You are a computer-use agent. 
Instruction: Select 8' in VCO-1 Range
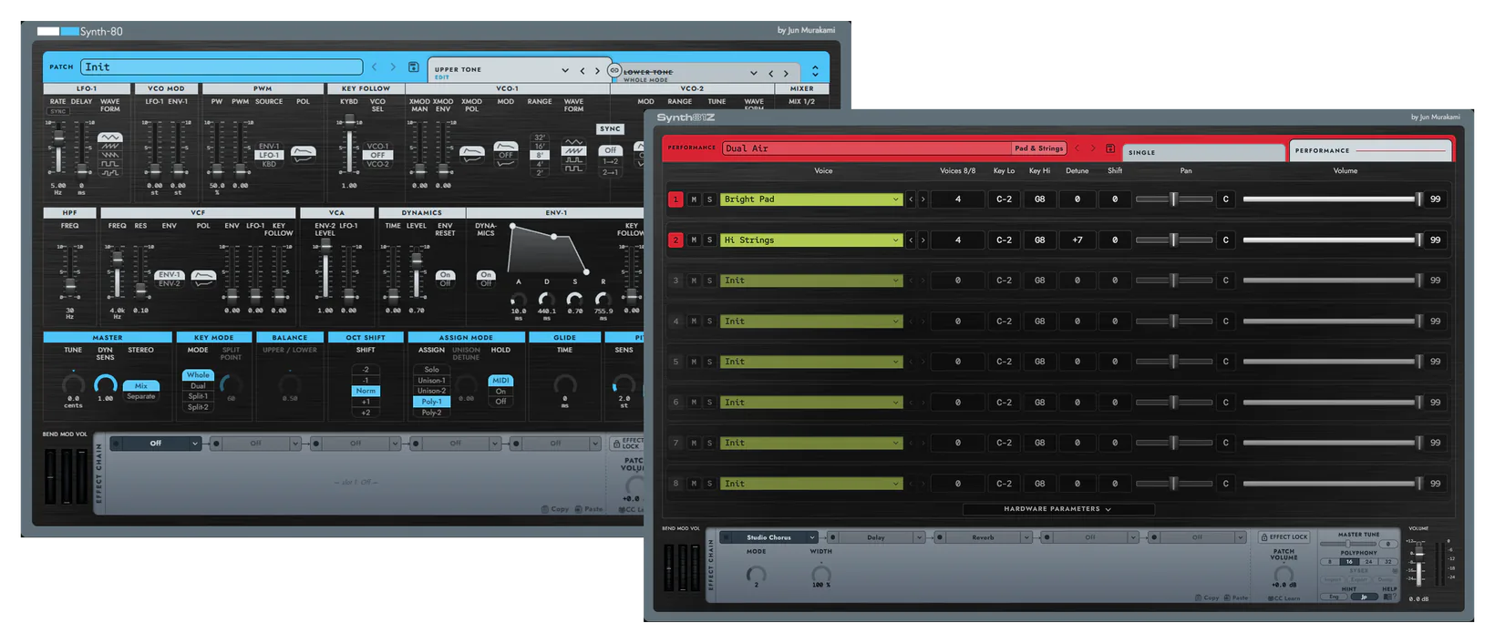click(541, 156)
